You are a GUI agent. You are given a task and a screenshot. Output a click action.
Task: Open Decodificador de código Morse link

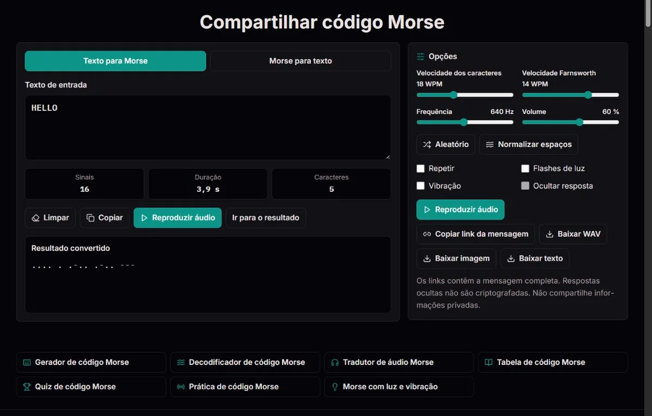coord(245,362)
